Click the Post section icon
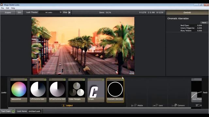 click(x=198, y=105)
